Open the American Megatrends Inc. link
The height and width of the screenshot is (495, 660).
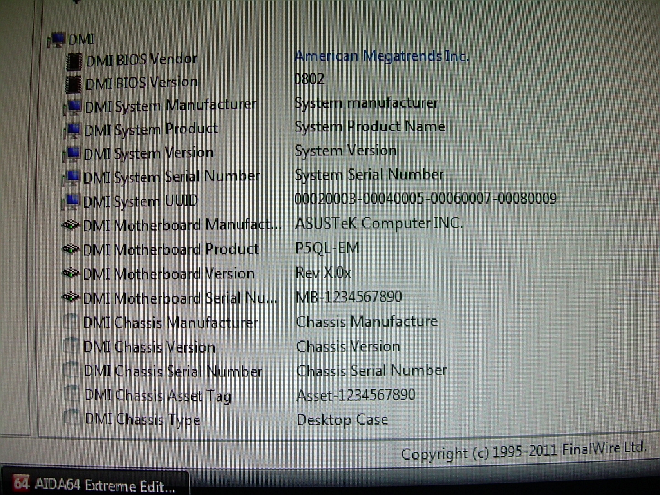pos(382,56)
